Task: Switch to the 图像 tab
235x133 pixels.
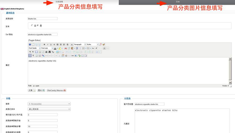Action: (x=178, y=2)
